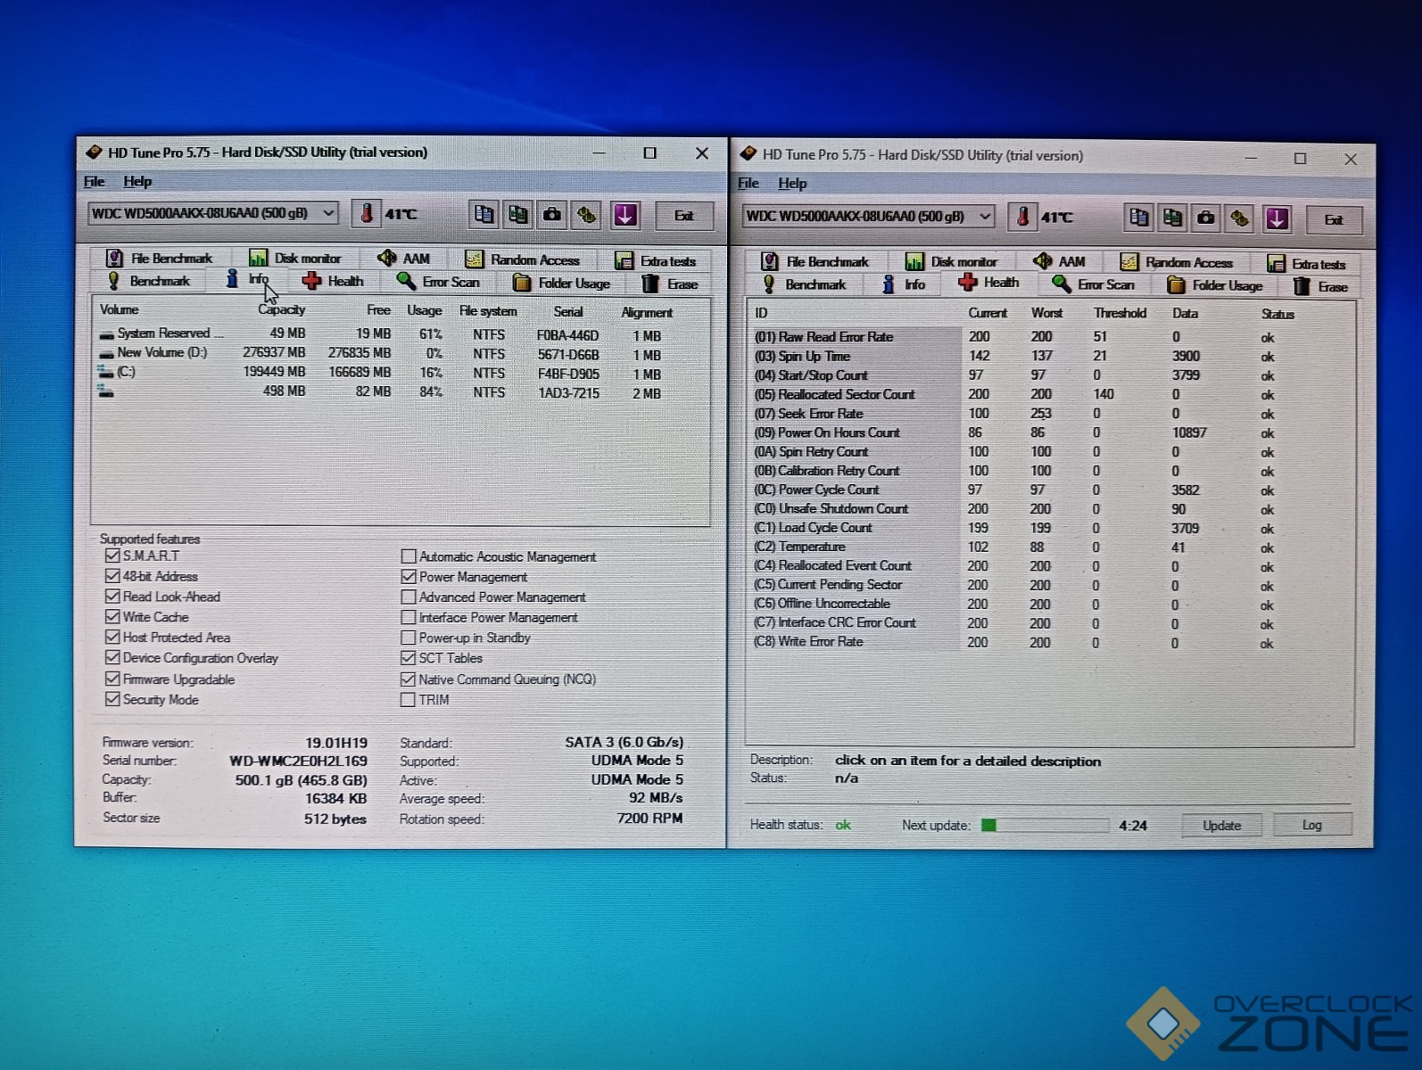Click copy screenshot icon in right window toolbar
The image size is (1422, 1070).
click(1172, 218)
